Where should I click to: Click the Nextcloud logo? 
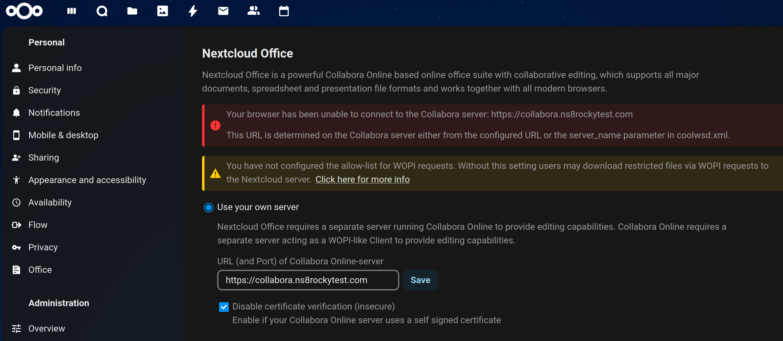click(x=24, y=11)
